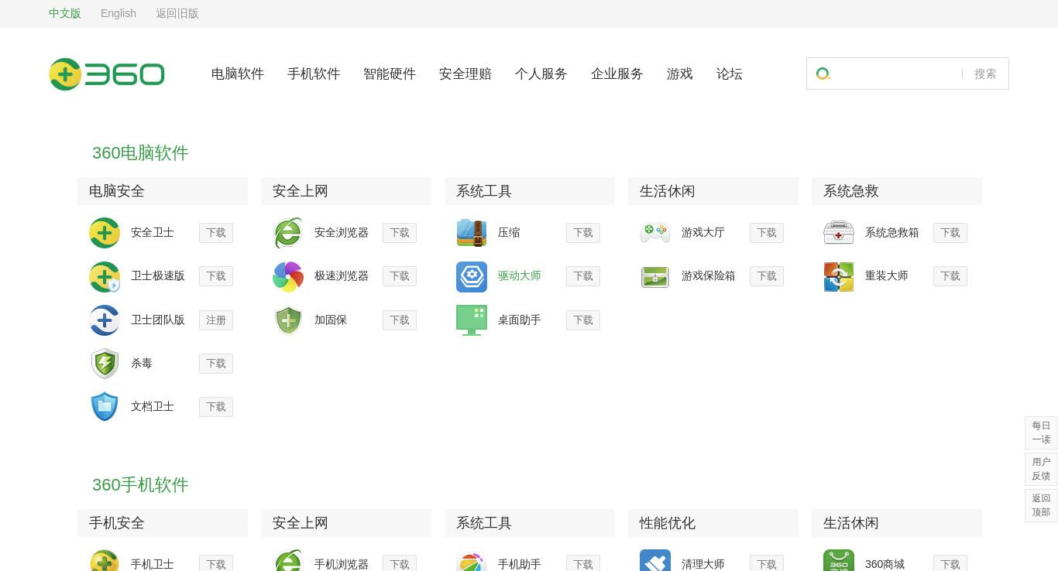The width and height of the screenshot is (1058, 571).
Task: Download 安全浏览器
Action: click(x=400, y=233)
